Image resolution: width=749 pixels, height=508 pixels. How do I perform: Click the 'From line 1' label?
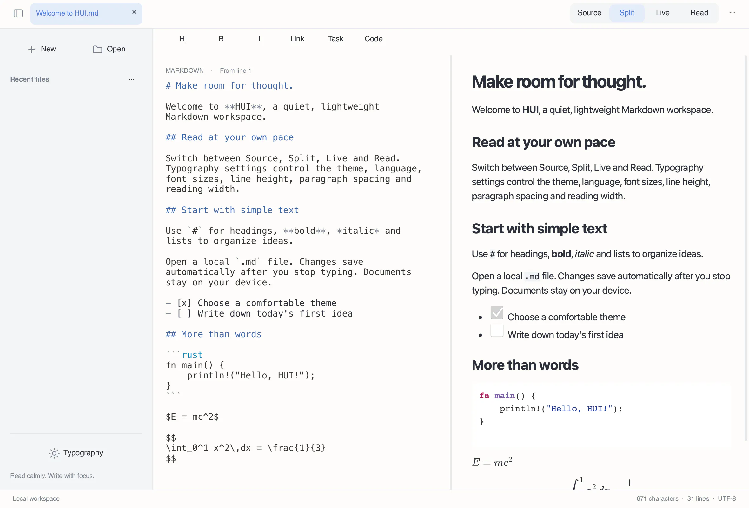235,70
